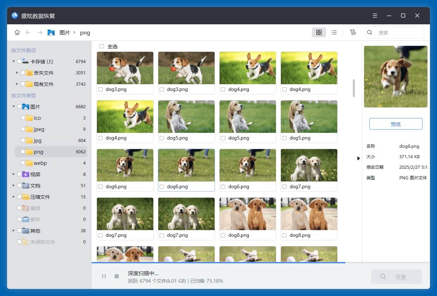Open the hamburger menu in title bar

click(375, 16)
